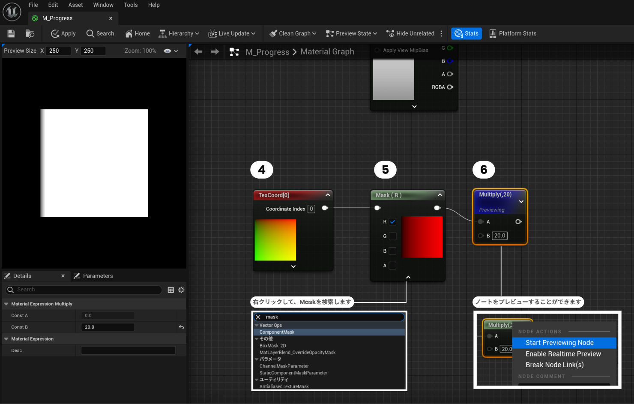
Task: Open the Hierarchy dropdown
Action: [179, 33]
